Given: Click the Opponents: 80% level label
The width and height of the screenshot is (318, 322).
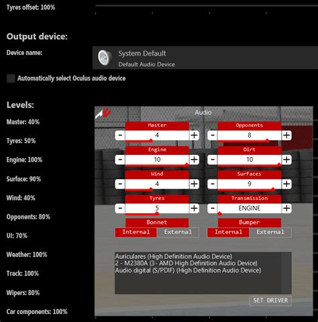Looking at the screenshot, I should [28, 217].
